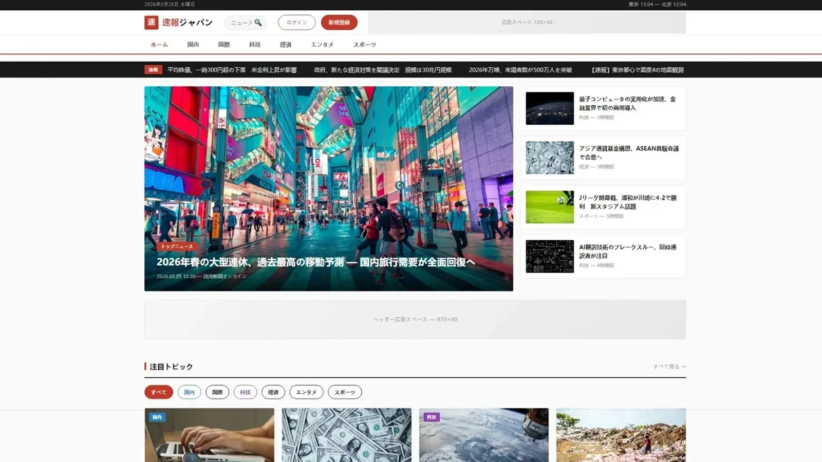Open the hero story on 2026年春の大型連休
This screenshot has height=462, width=822.
pyautogui.click(x=315, y=262)
